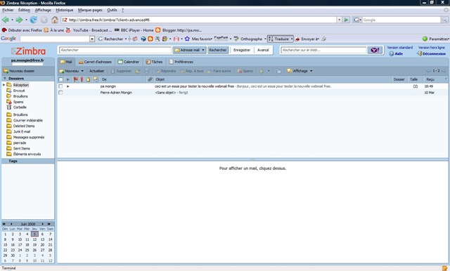This screenshot has height=271, width=450.
Task: Open the URL history dropdown arrow
Action: point(339,20)
